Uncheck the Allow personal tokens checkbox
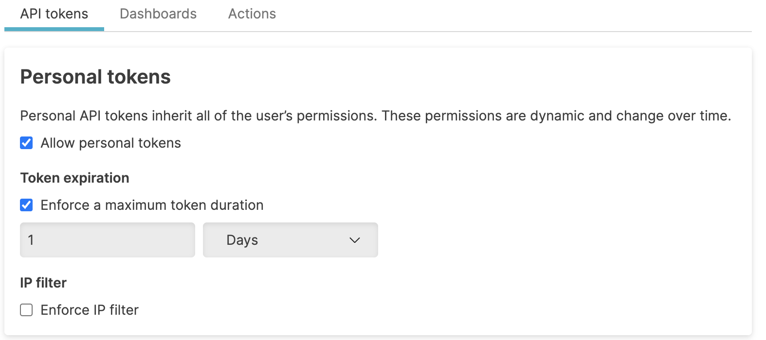The image size is (766, 340). [x=26, y=143]
